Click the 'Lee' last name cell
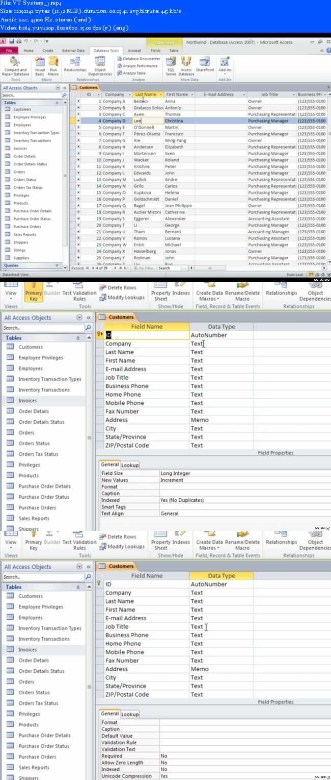This screenshot has height=780, width=331. point(148,121)
